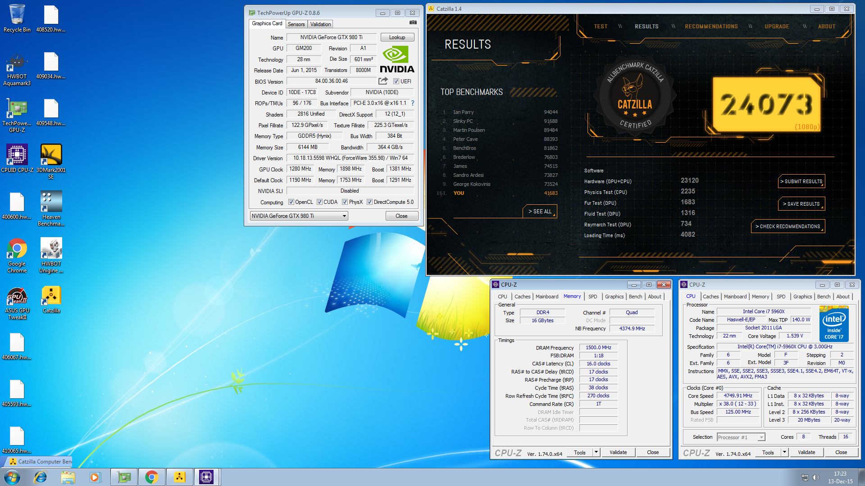Toggle the OpenCL checkbox
This screenshot has width=865, height=486.
click(x=291, y=202)
